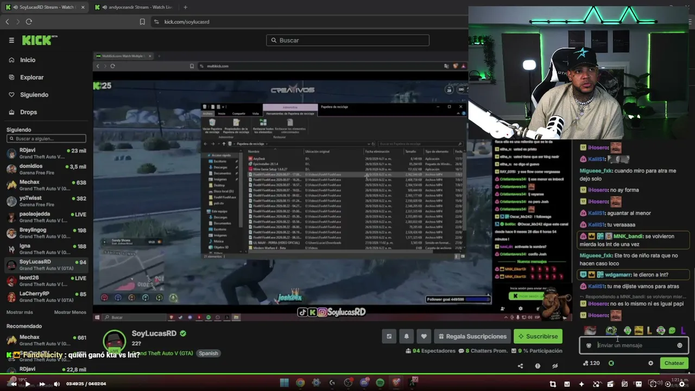Image resolution: width=695 pixels, height=391 pixels.
Task: Follow with the heart button
Action: [x=424, y=336]
